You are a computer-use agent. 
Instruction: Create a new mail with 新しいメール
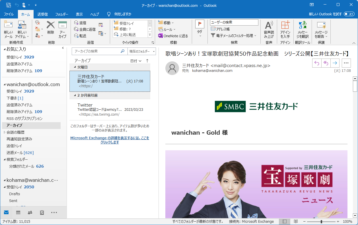[8, 30]
